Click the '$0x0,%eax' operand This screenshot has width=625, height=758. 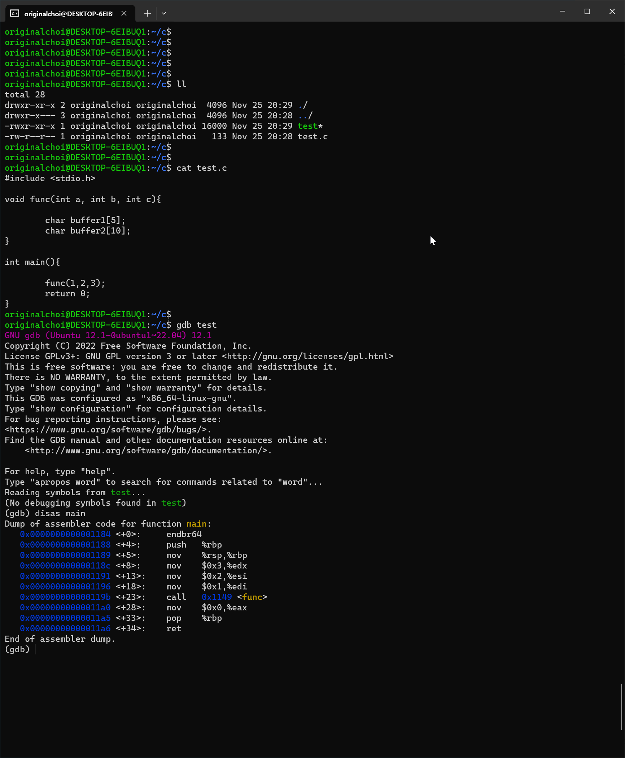click(x=224, y=607)
